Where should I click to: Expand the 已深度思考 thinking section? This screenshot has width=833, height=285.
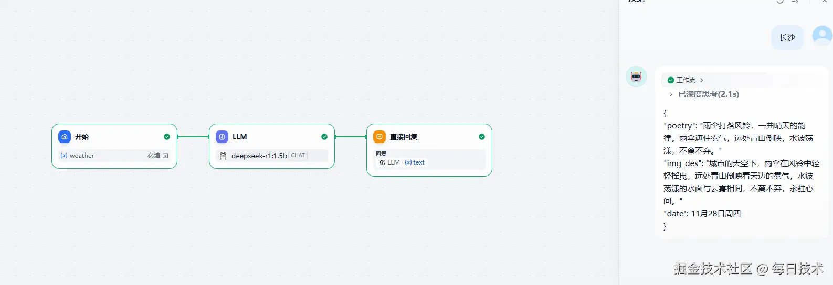[671, 94]
